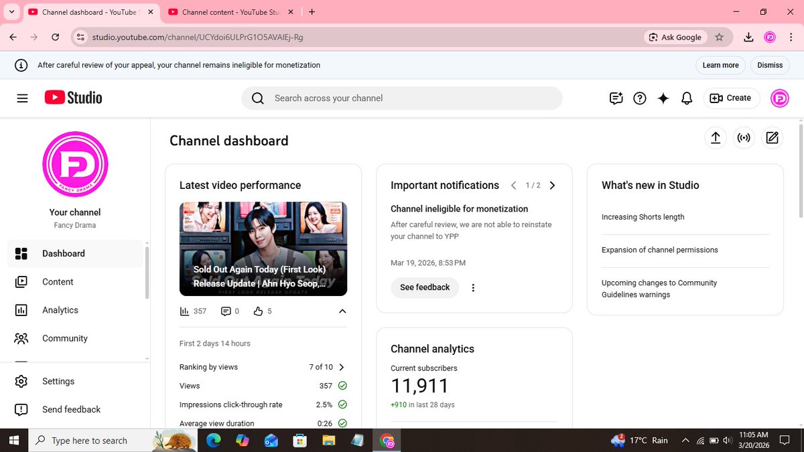Open Microsoft Edge from taskbar
This screenshot has width=804, height=452.
[213, 441]
